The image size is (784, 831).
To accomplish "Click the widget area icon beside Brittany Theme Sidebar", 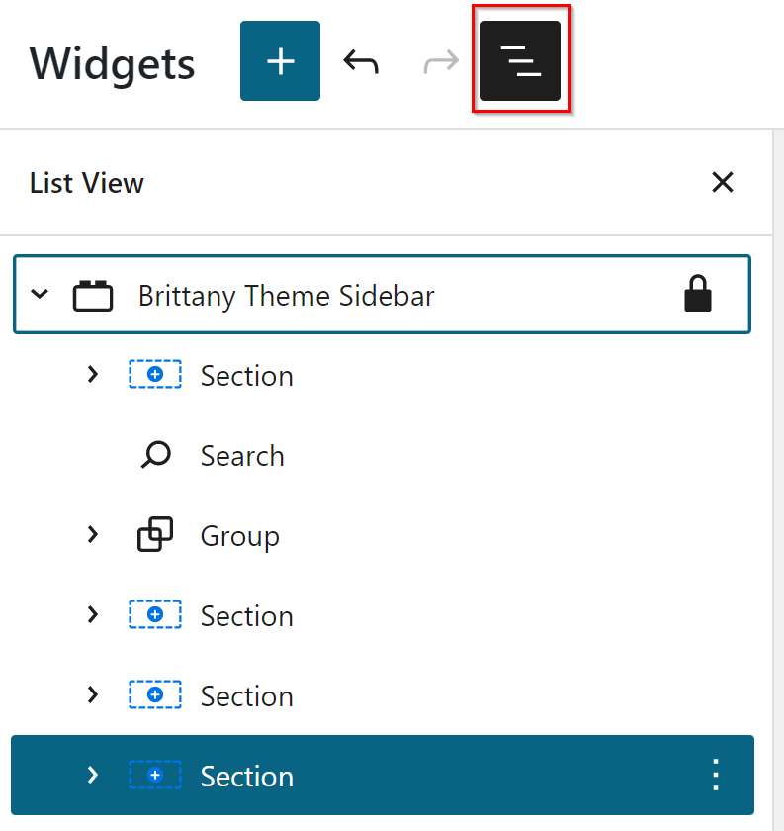I will click(x=93, y=296).
